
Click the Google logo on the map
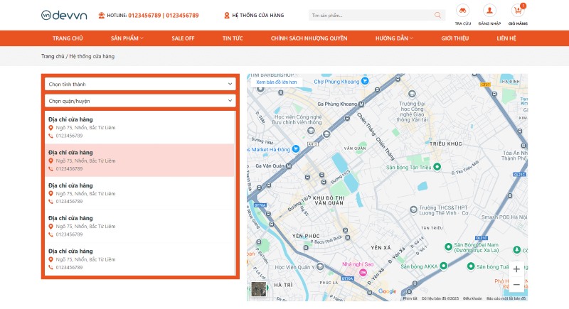(387, 291)
